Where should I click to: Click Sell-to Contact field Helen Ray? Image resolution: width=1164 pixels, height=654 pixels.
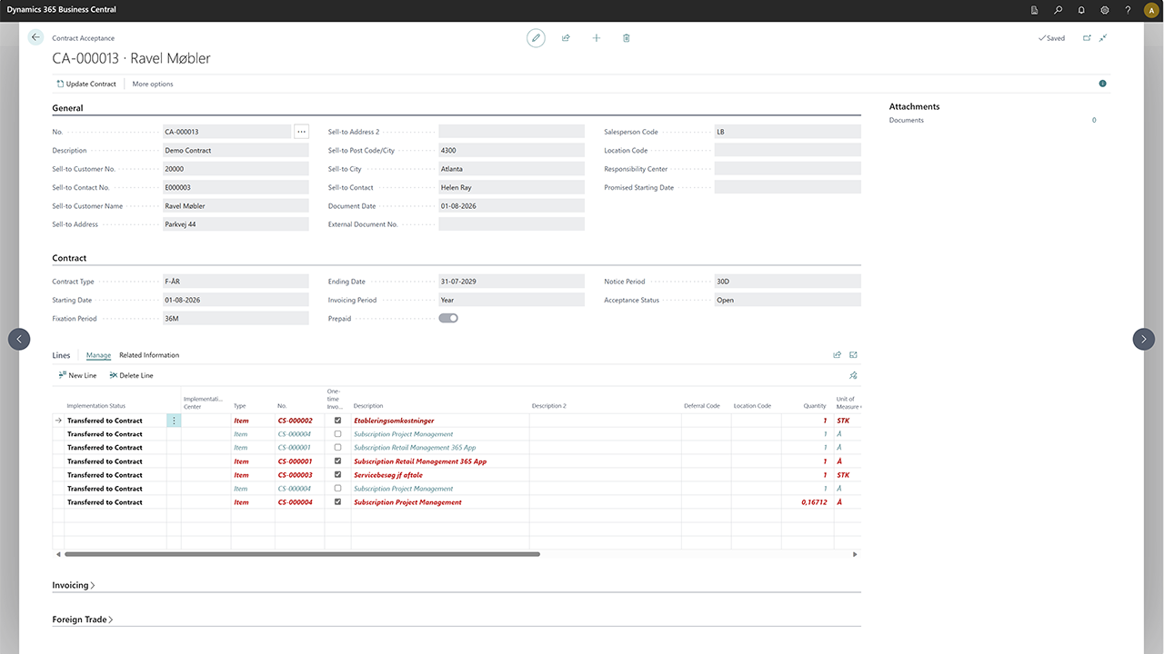click(x=511, y=187)
